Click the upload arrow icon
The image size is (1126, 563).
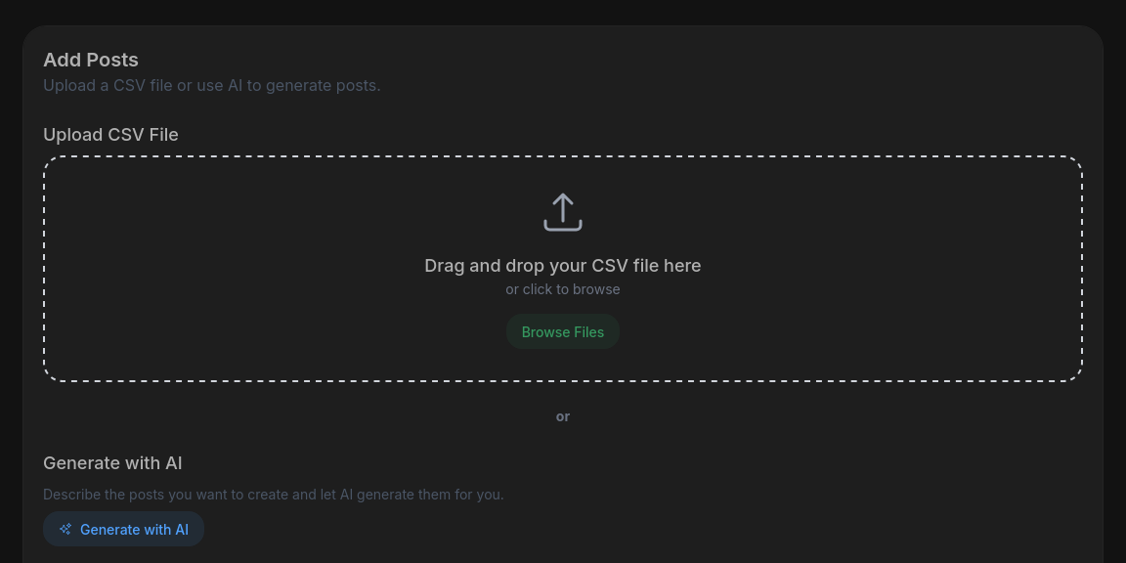coord(562,212)
